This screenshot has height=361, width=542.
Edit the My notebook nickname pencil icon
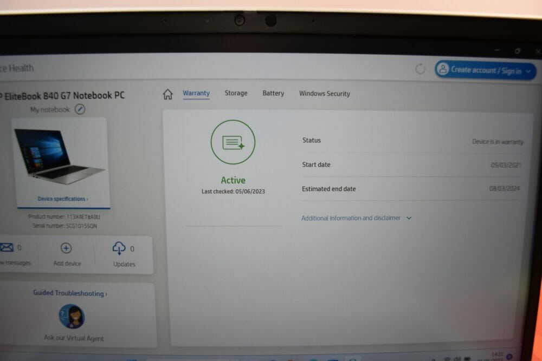(80, 109)
